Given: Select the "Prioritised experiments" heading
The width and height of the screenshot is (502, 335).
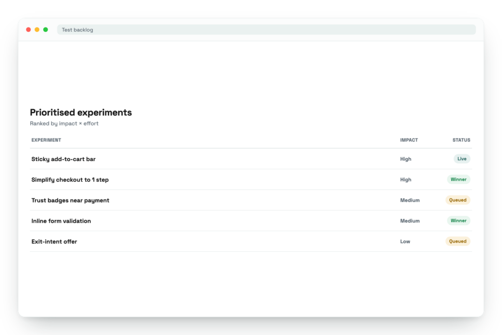Looking at the screenshot, I should pyautogui.click(x=81, y=112).
